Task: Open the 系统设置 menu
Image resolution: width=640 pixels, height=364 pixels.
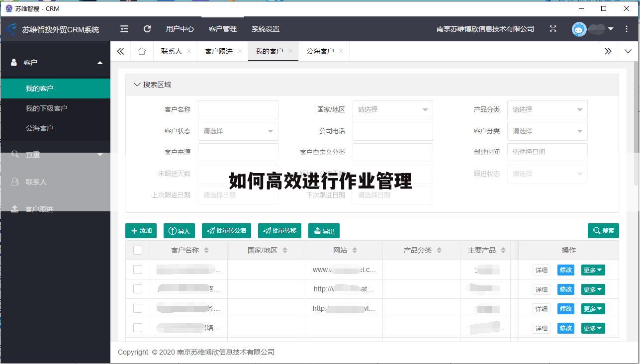Action: tap(266, 29)
